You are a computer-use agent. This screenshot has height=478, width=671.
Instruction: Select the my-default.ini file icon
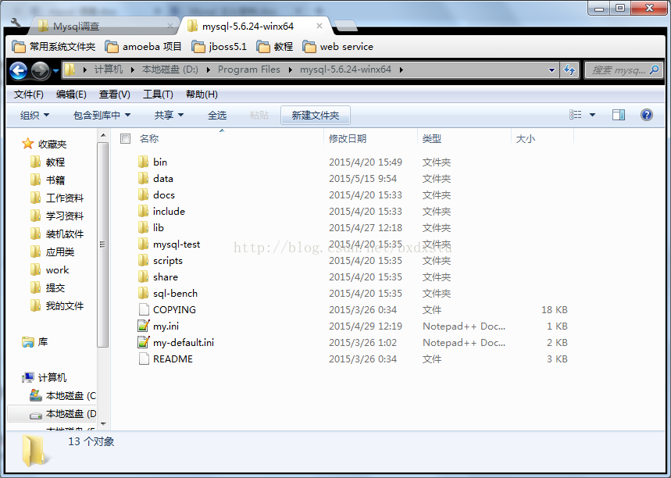click(144, 342)
